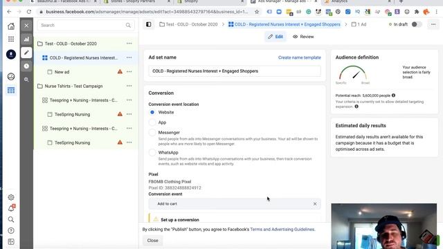Open the help question mark icon
443x249 pixels.
click(x=11, y=230)
